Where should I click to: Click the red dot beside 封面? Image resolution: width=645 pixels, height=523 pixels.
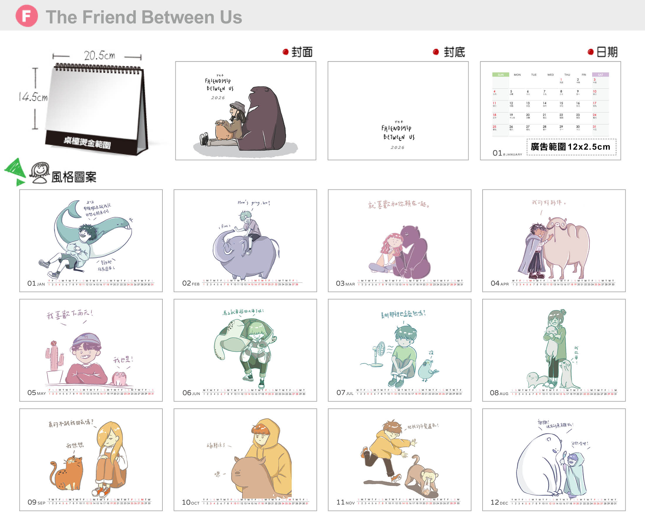[x=285, y=52]
